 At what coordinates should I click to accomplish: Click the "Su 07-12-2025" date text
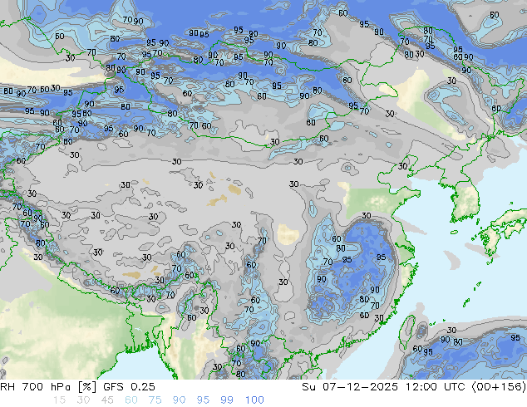click(350, 387)
